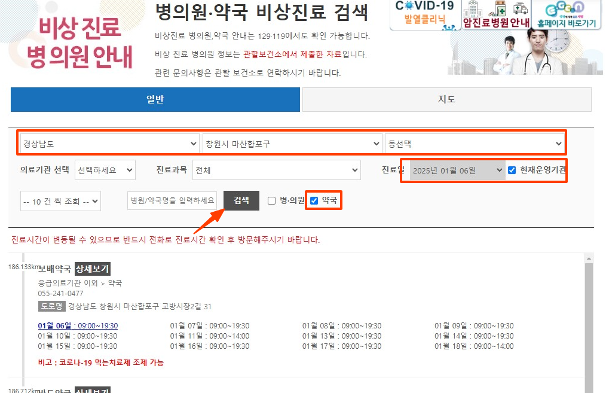Click the 01월 16일 09:00~19:30 hours
Viewport: 609px width, 393px height.
[x=210, y=346]
